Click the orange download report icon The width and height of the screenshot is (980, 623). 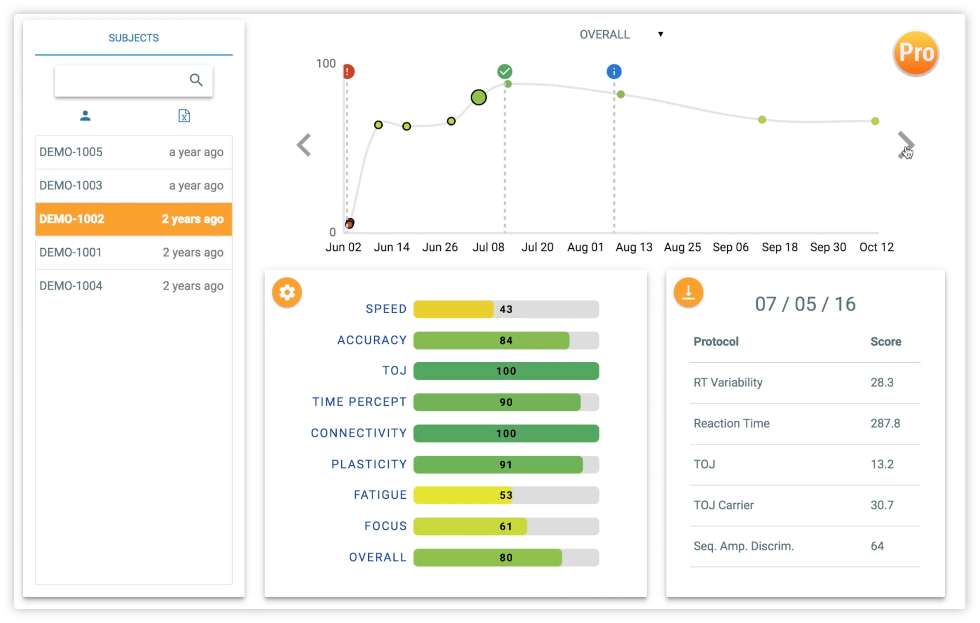click(x=688, y=292)
